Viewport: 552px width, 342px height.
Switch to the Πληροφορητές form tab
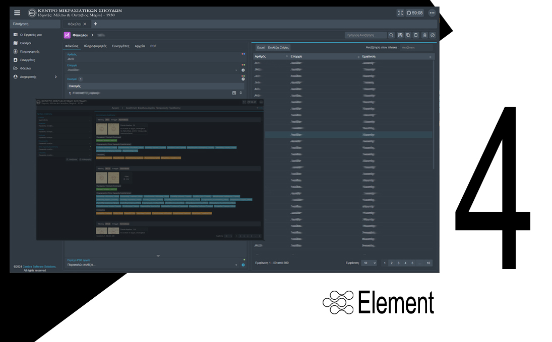(x=95, y=46)
